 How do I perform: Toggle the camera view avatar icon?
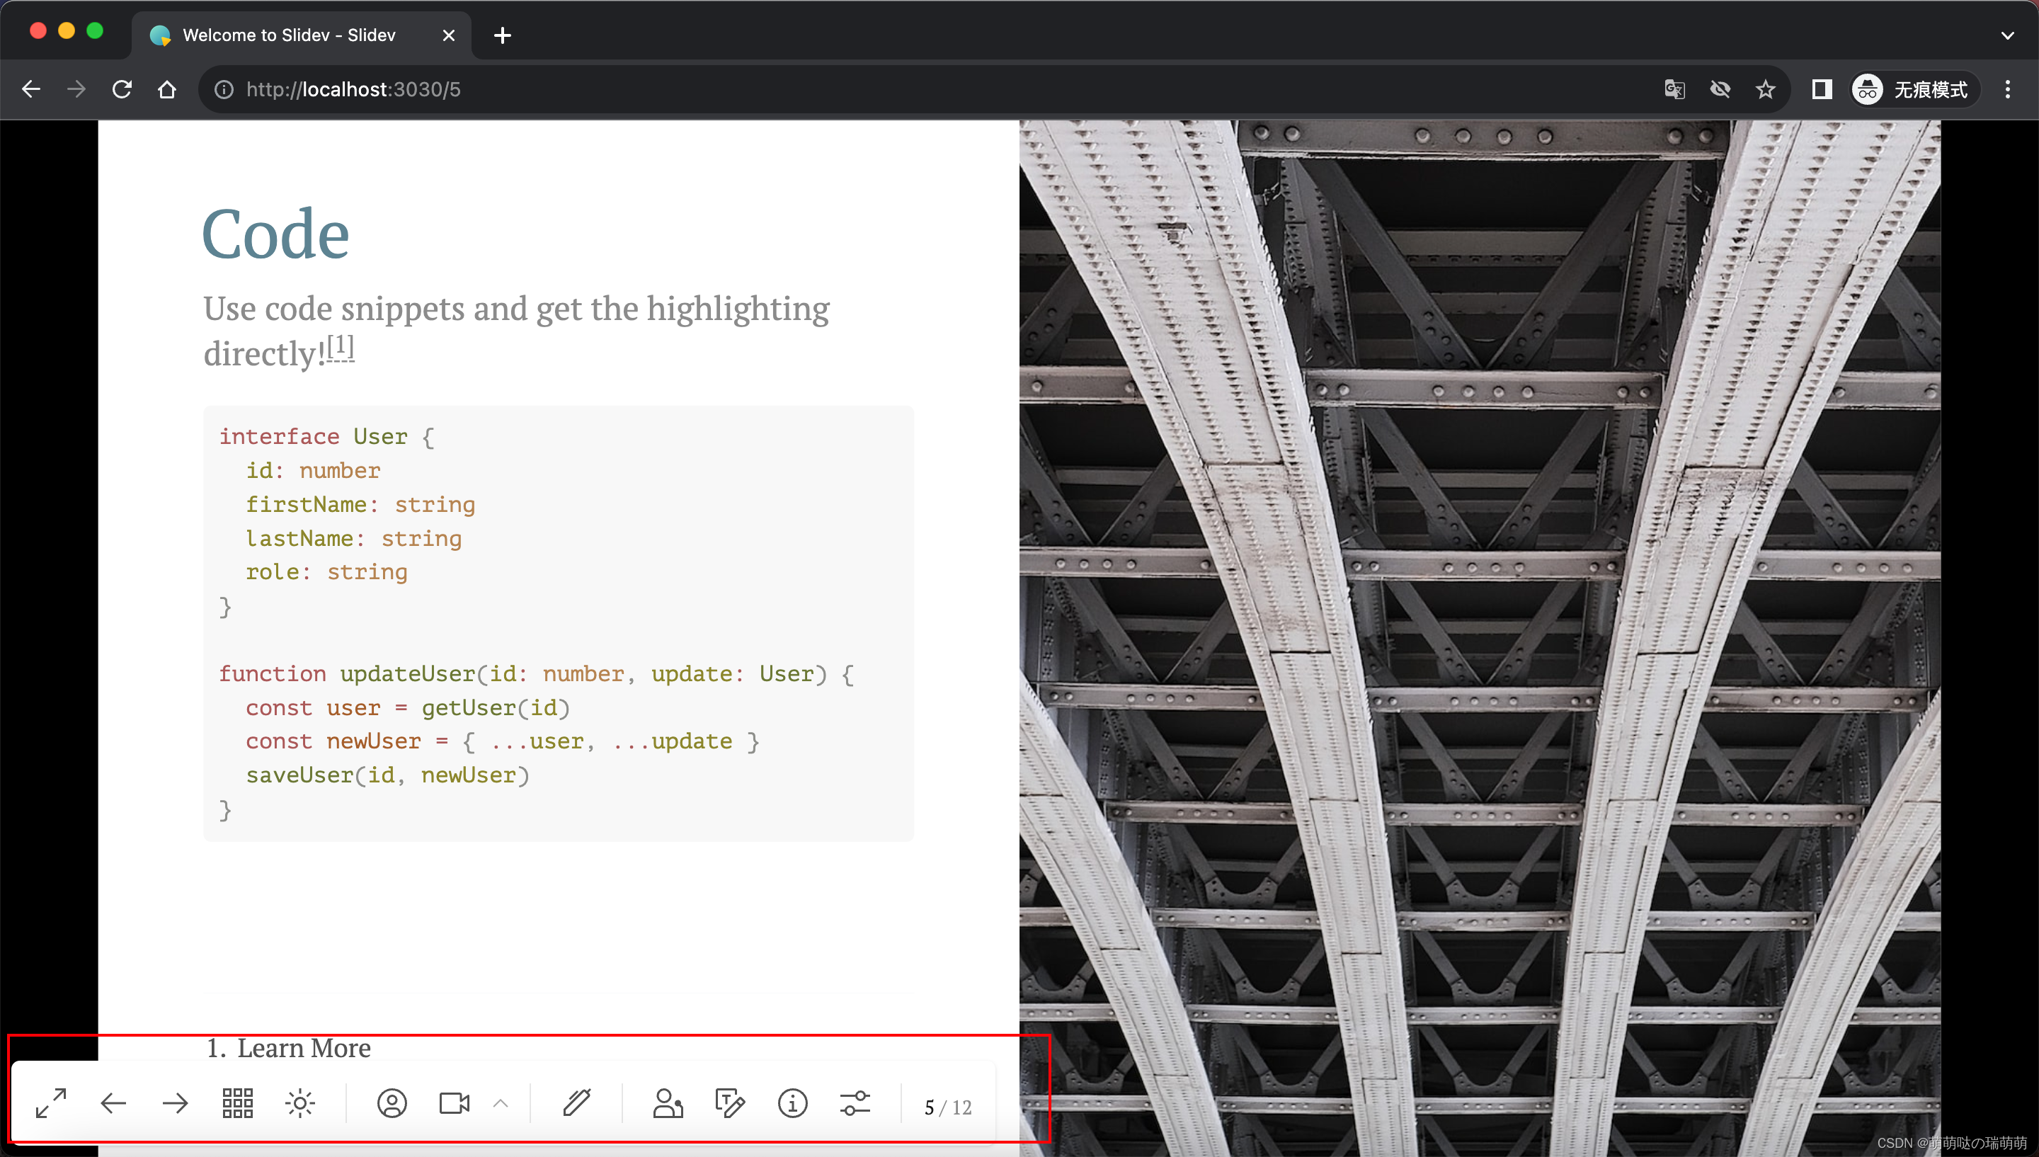coord(392,1103)
